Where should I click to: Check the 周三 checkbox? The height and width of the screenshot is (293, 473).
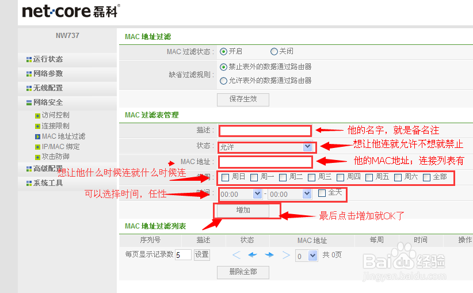pyautogui.click(x=312, y=177)
